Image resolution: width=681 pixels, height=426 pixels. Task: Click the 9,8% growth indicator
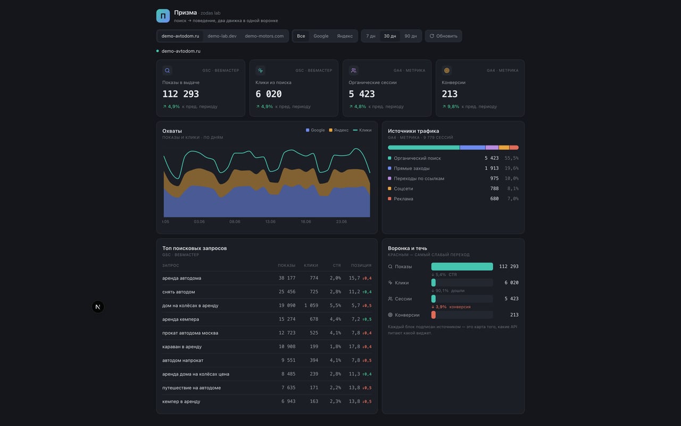pos(451,106)
